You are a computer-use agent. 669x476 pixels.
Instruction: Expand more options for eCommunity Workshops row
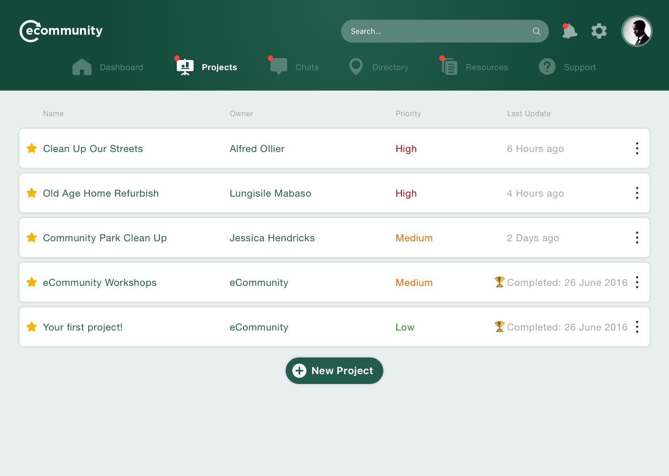[637, 282]
